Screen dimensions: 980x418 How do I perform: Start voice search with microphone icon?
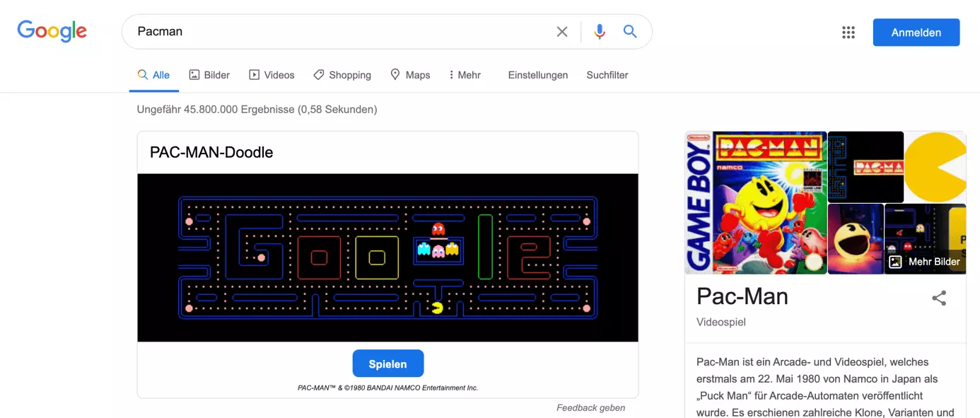pos(600,32)
